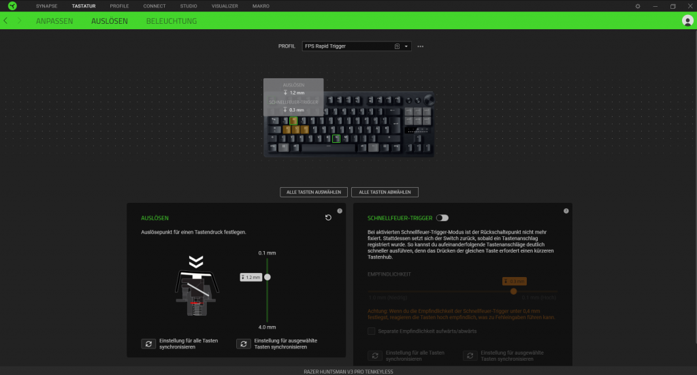Open help icon in the Schnellfeuer-Trigger panel

(566, 210)
